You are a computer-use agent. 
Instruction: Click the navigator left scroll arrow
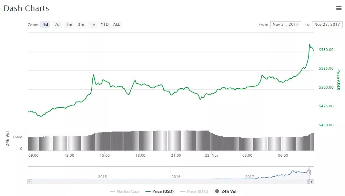pos(30,182)
